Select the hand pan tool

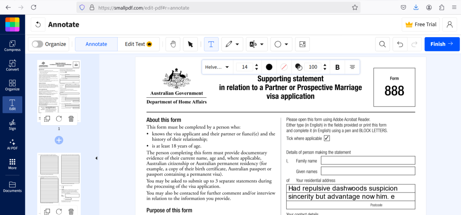click(173, 44)
